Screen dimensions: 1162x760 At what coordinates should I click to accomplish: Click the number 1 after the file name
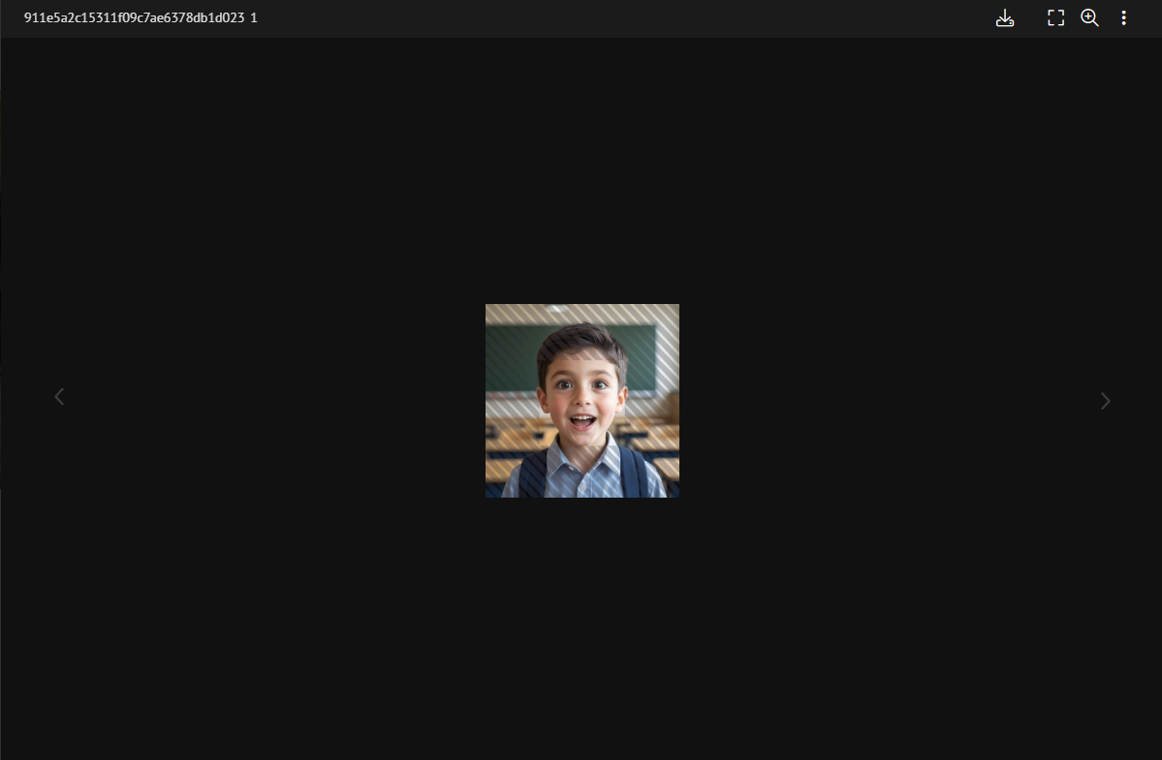[x=254, y=18]
